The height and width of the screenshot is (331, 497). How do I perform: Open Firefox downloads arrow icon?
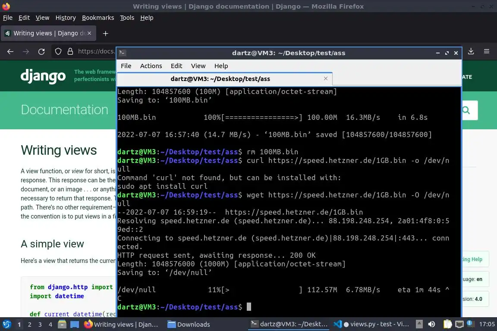pyautogui.click(x=471, y=51)
